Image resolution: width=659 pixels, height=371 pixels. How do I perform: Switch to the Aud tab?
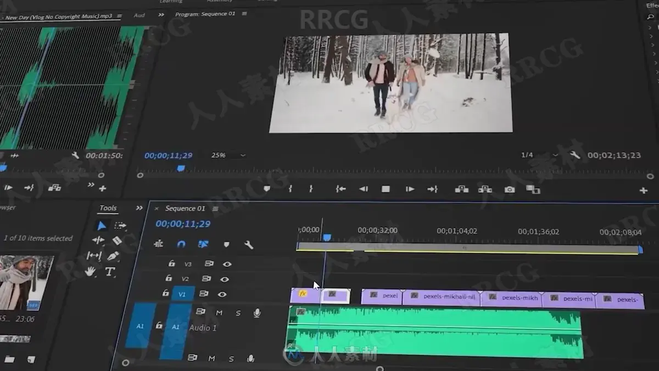coord(139,15)
